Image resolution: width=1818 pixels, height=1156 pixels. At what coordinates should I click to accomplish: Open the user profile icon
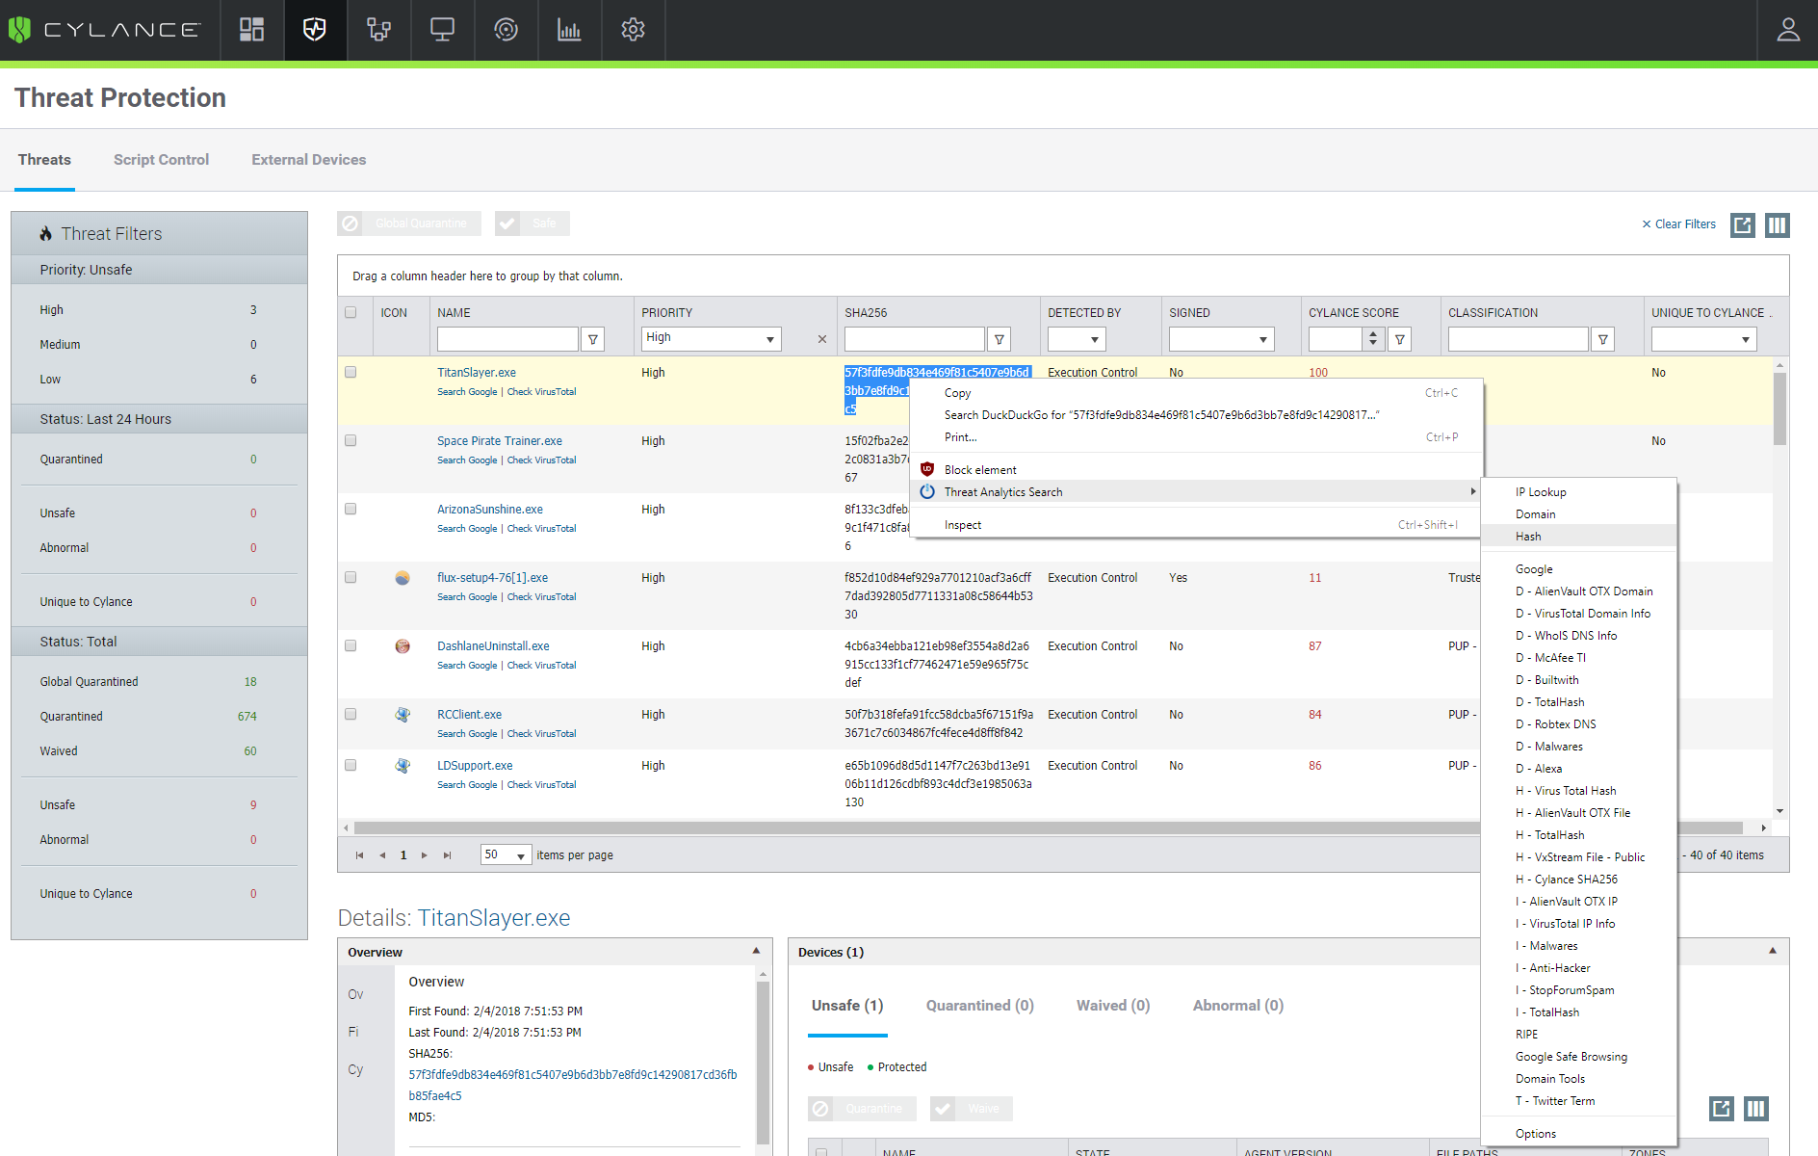[x=1788, y=30]
